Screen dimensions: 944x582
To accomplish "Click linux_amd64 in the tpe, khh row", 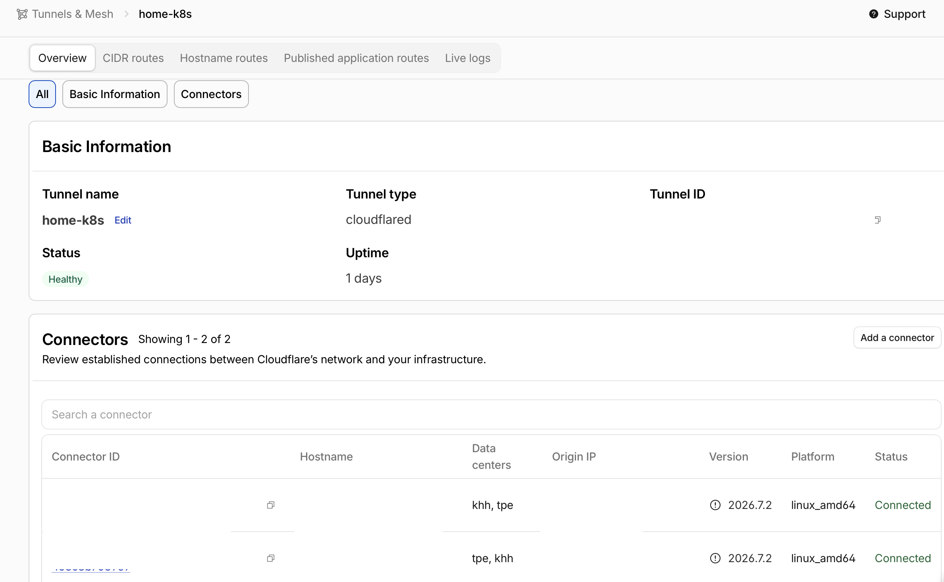I will 823,558.
